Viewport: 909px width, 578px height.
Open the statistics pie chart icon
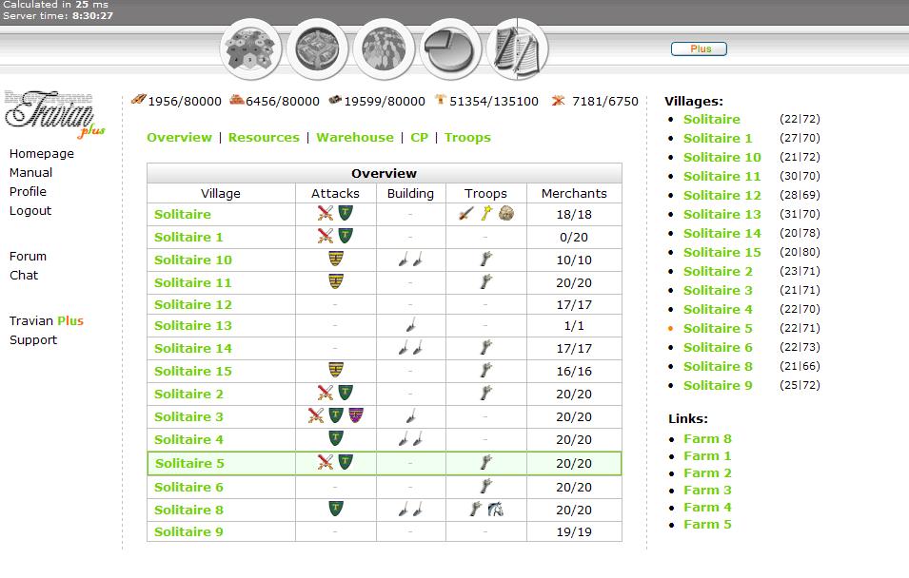pyautogui.click(x=450, y=48)
